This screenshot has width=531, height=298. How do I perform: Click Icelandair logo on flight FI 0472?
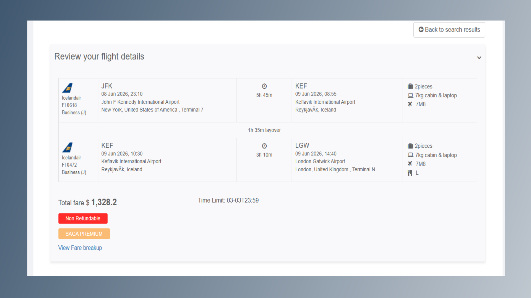tap(67, 148)
